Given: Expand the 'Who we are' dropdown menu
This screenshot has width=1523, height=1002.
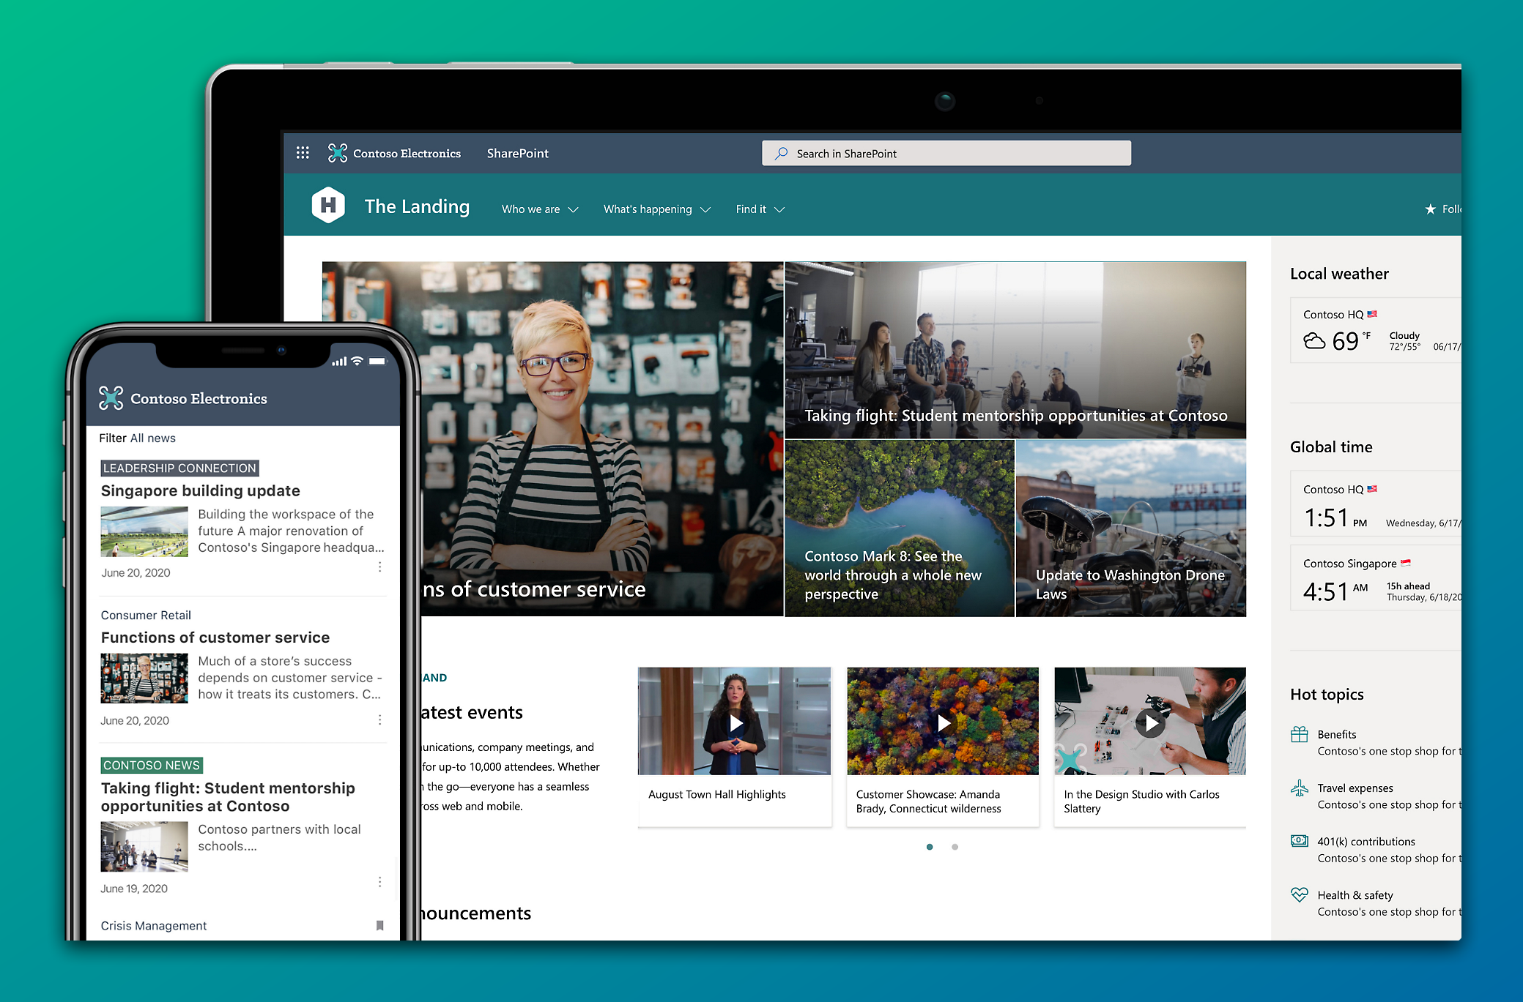Looking at the screenshot, I should (541, 210).
